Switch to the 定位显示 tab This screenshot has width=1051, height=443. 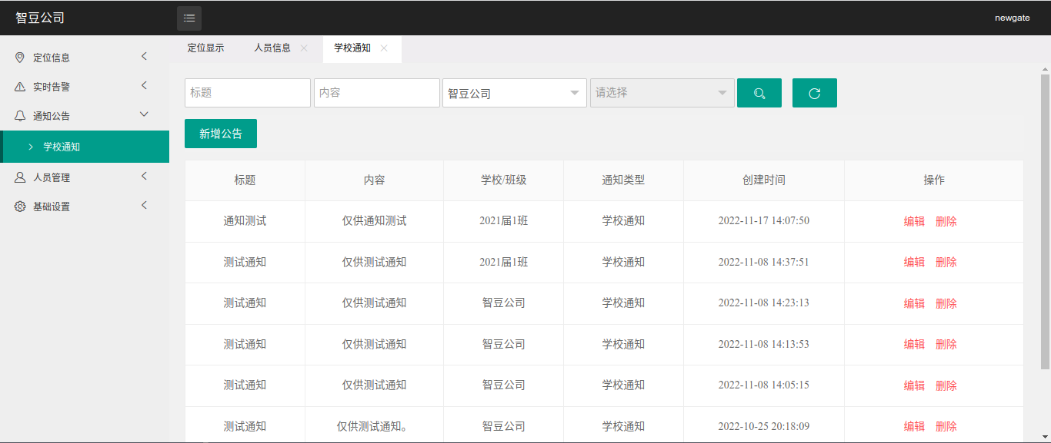[205, 48]
